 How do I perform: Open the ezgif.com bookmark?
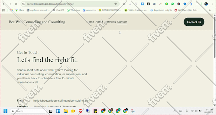point(38,10)
